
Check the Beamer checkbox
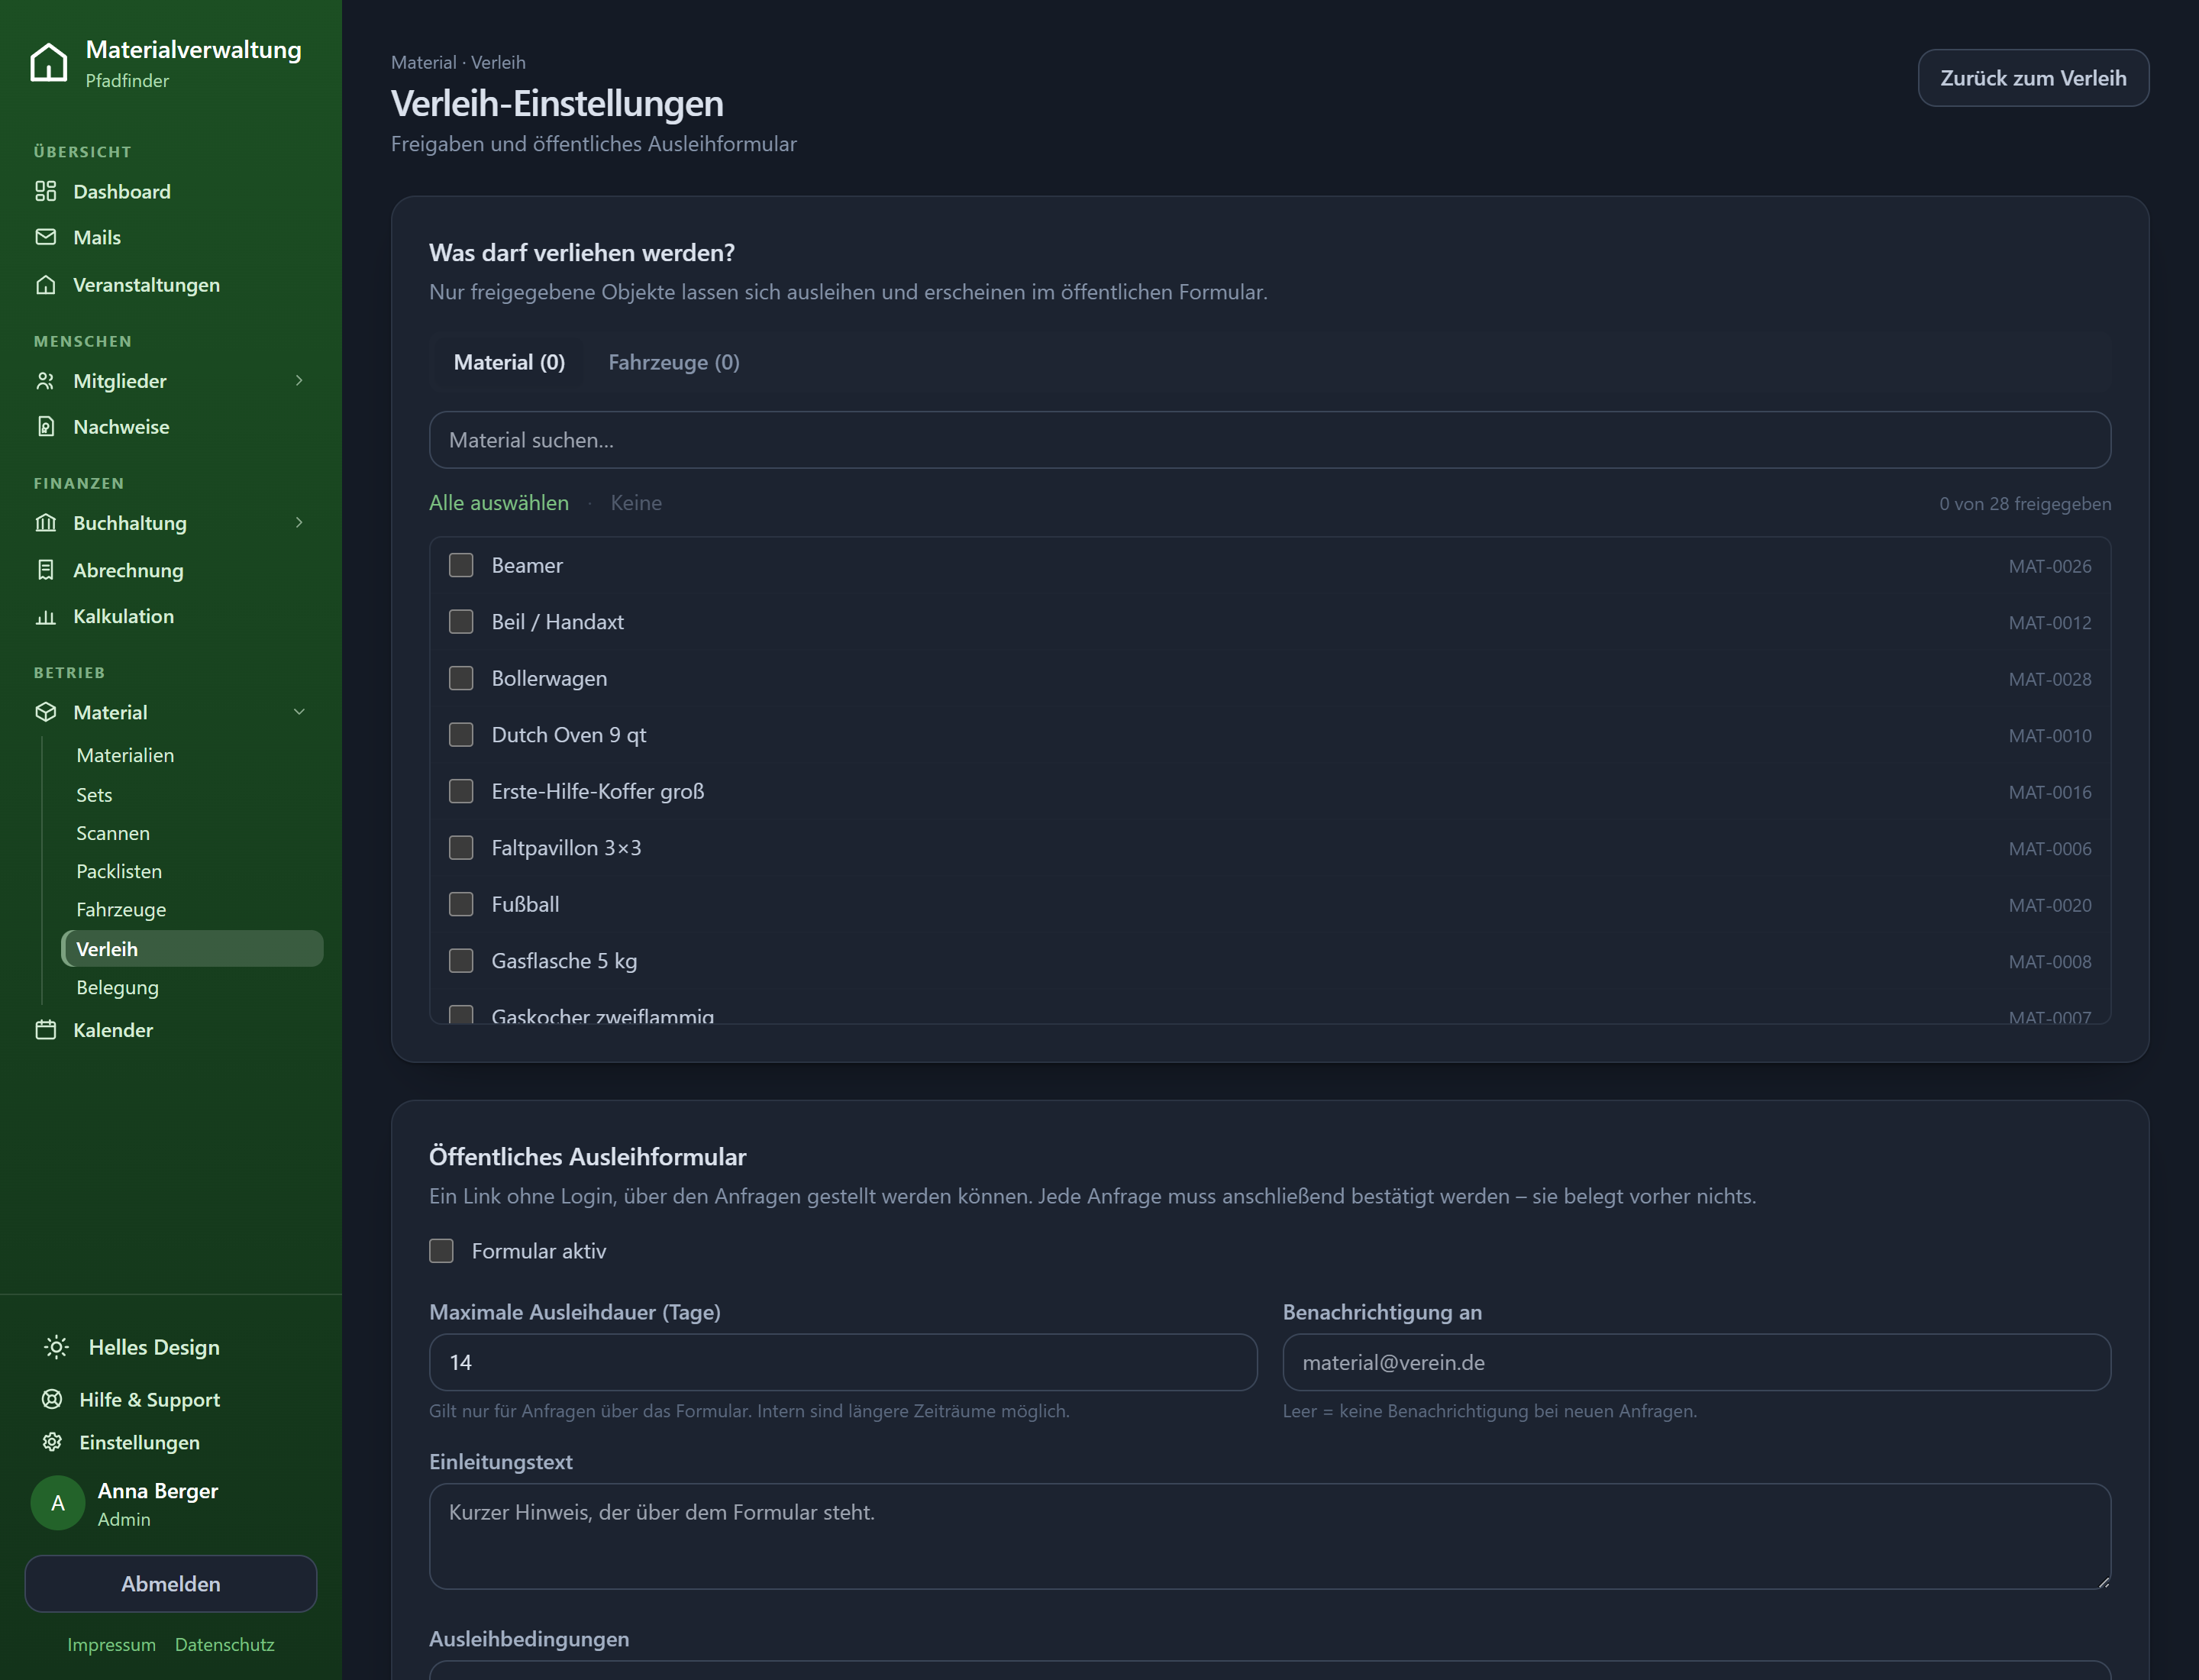pos(461,565)
